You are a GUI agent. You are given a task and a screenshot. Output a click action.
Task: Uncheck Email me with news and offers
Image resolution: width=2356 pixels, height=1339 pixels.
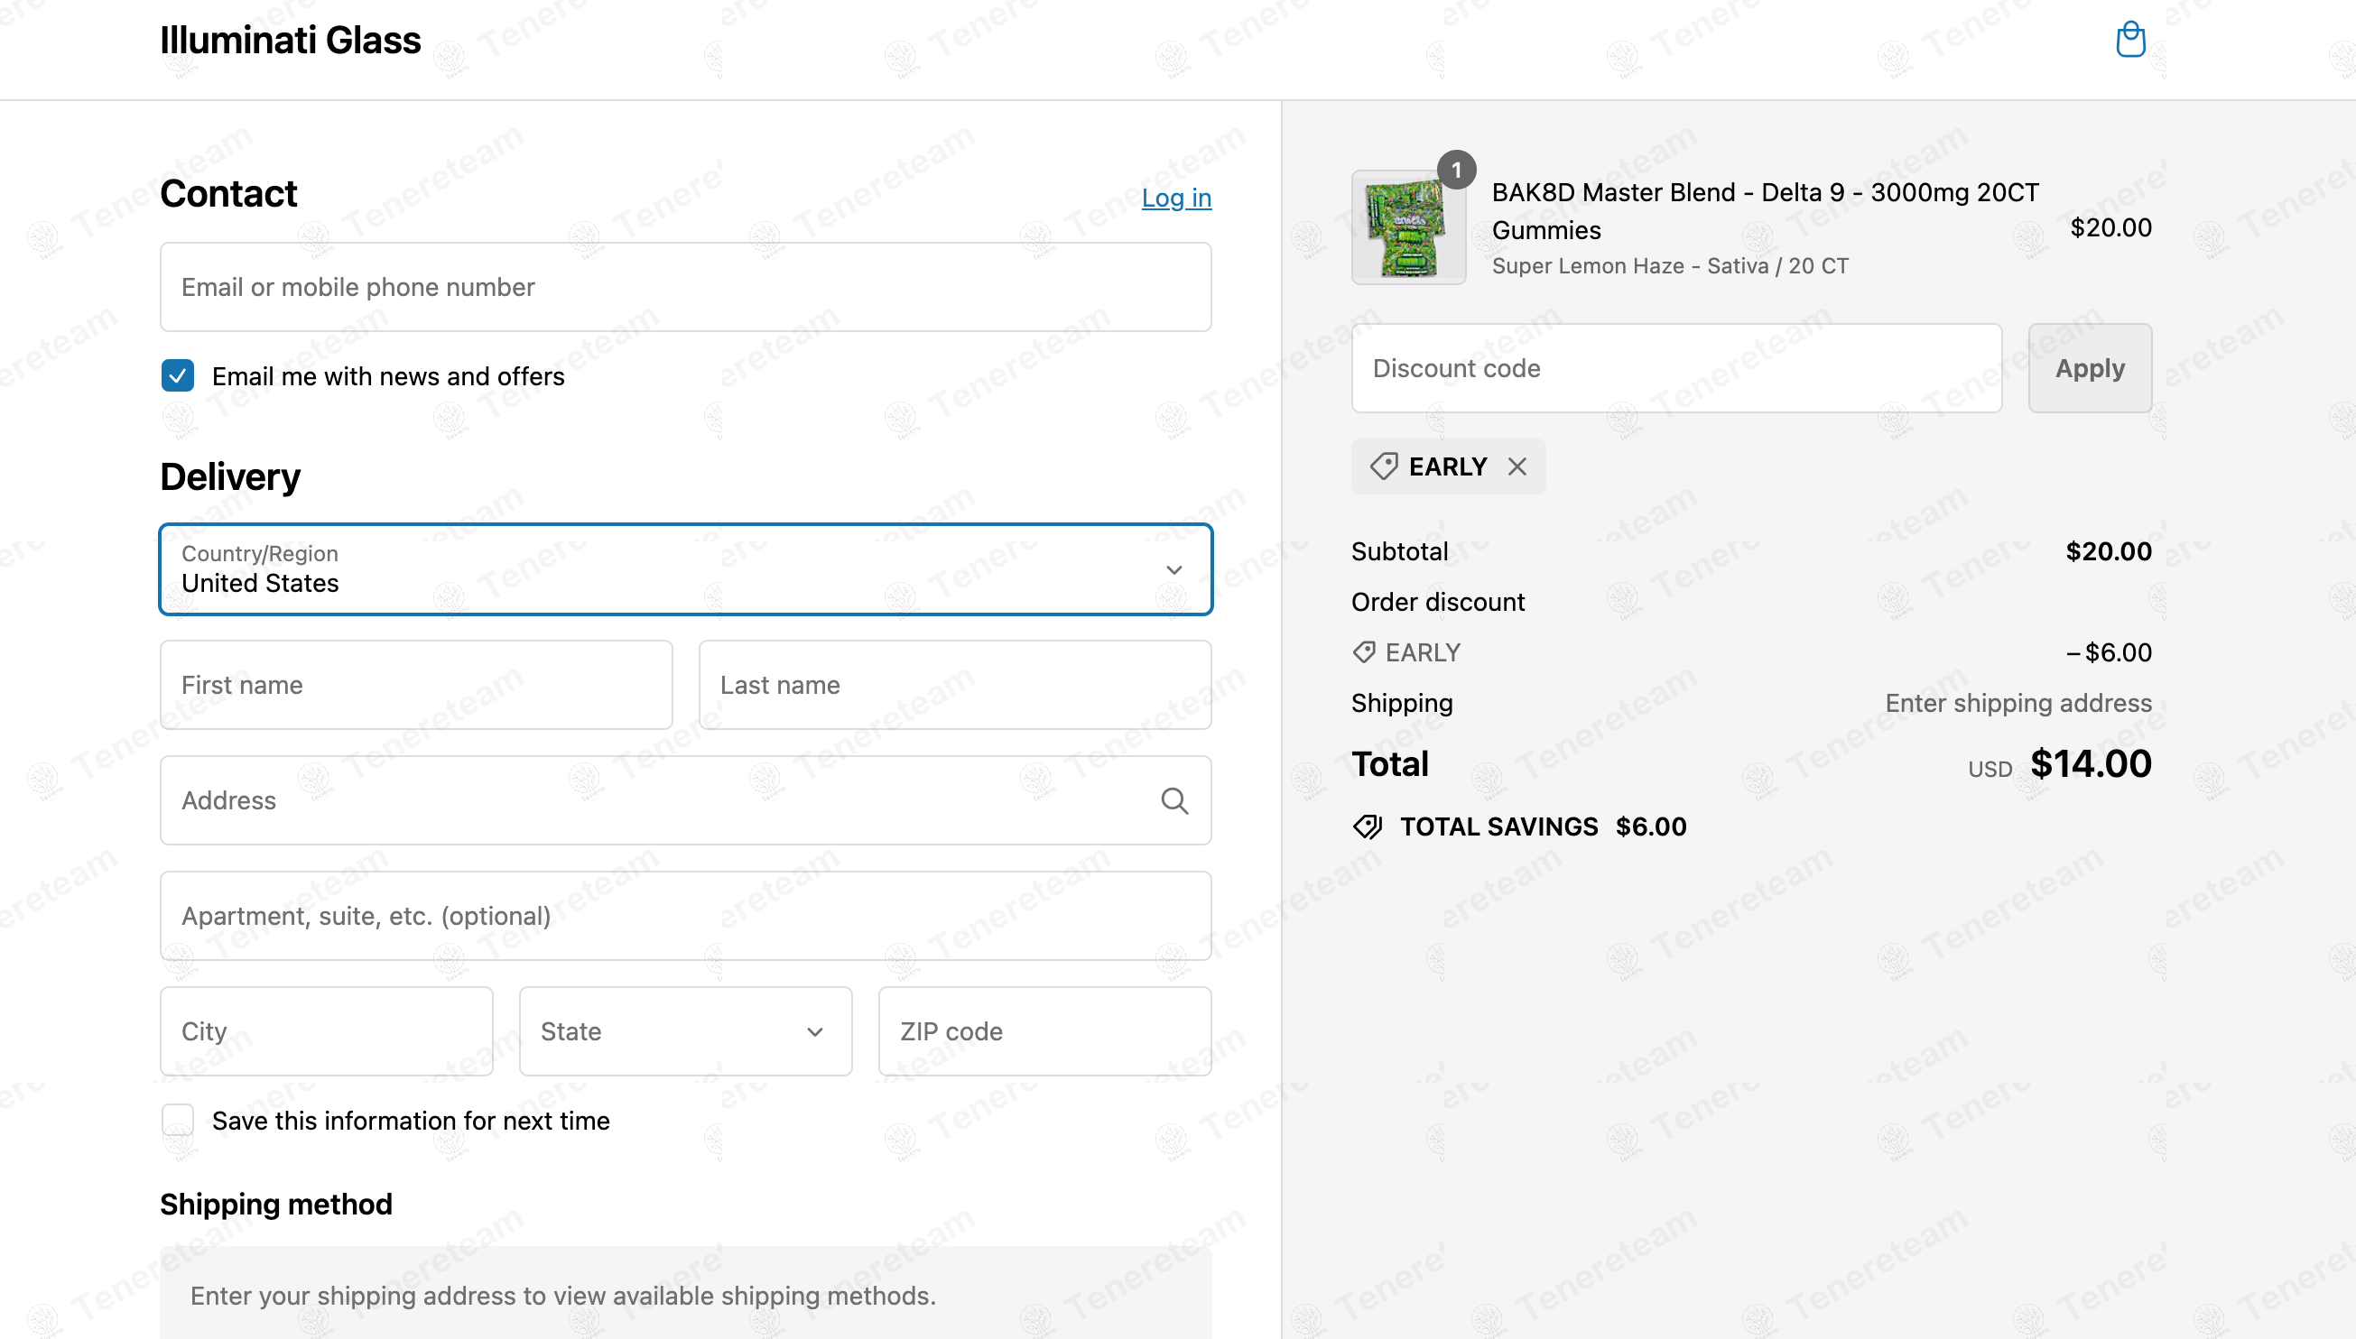pyautogui.click(x=178, y=376)
